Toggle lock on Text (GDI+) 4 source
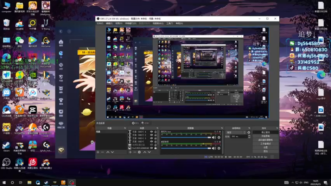This screenshot has width=331, height=186. (x=156, y=131)
